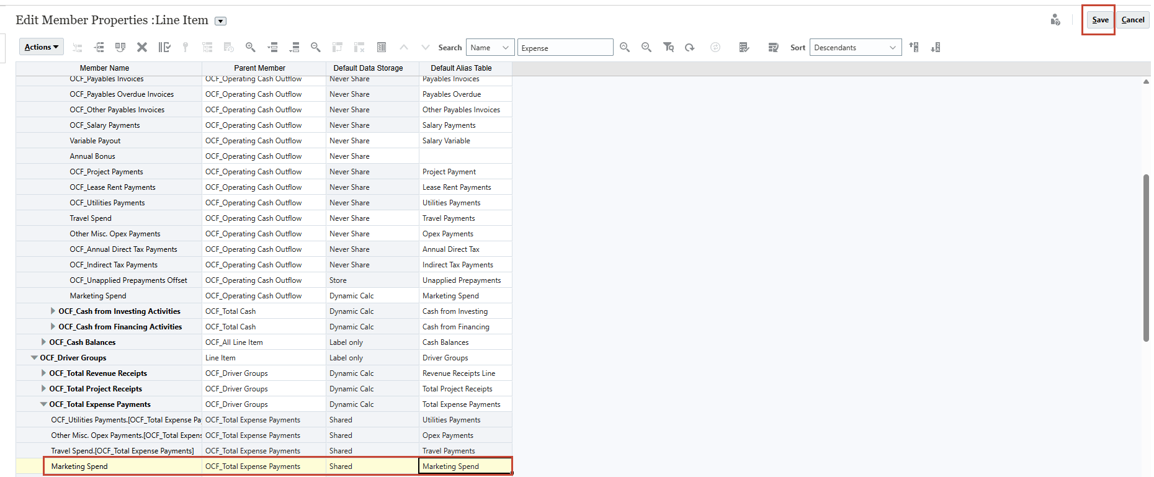Collapse OCF_Total Expense Payments

[x=43, y=404]
